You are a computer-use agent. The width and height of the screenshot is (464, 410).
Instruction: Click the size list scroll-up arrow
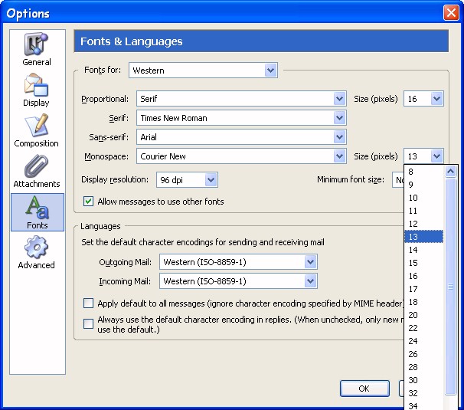[451, 172]
